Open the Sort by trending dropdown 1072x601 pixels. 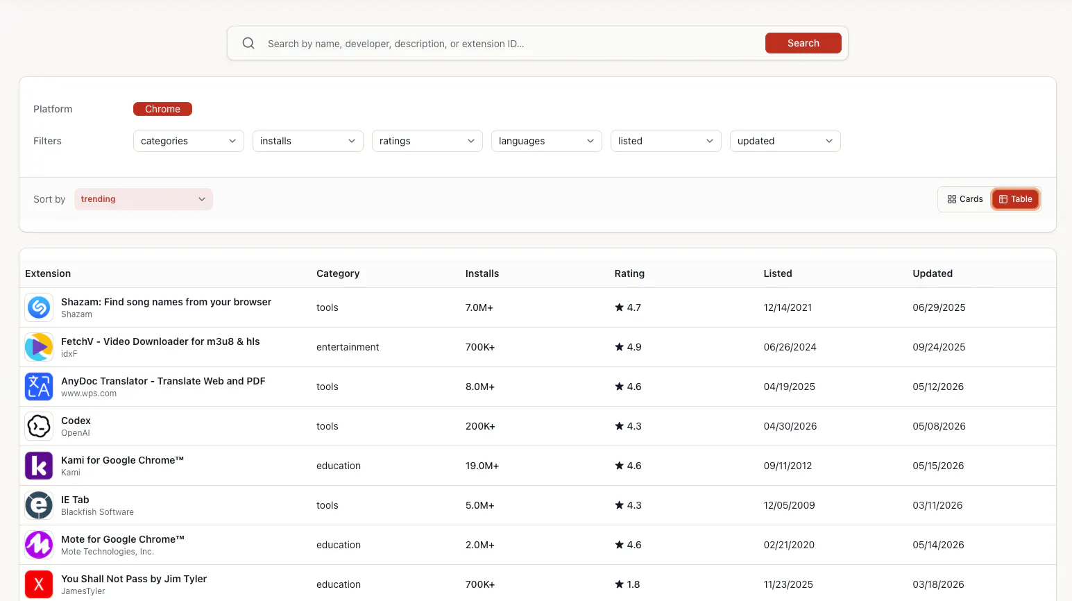click(144, 199)
